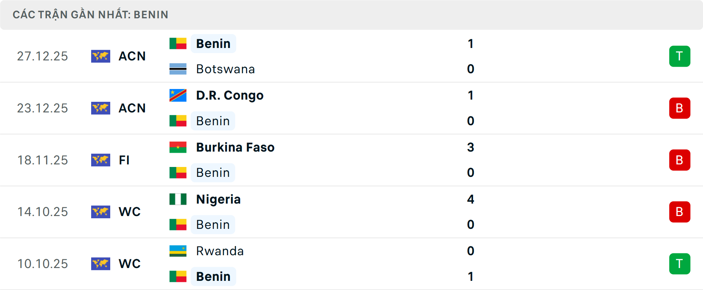Click the Rwanda flag icon

pos(178,251)
